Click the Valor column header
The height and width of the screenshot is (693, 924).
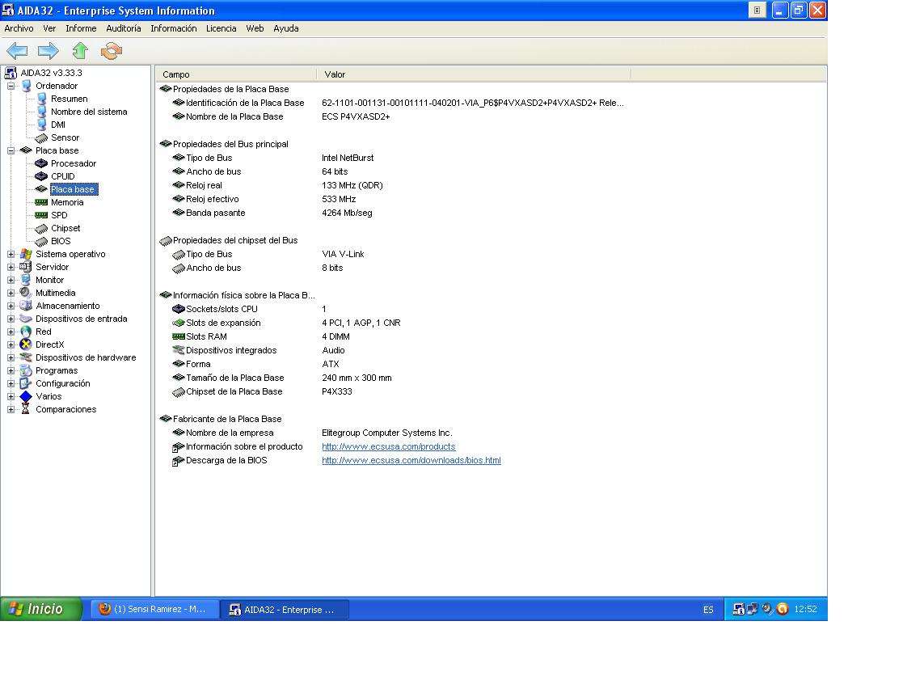click(x=474, y=74)
